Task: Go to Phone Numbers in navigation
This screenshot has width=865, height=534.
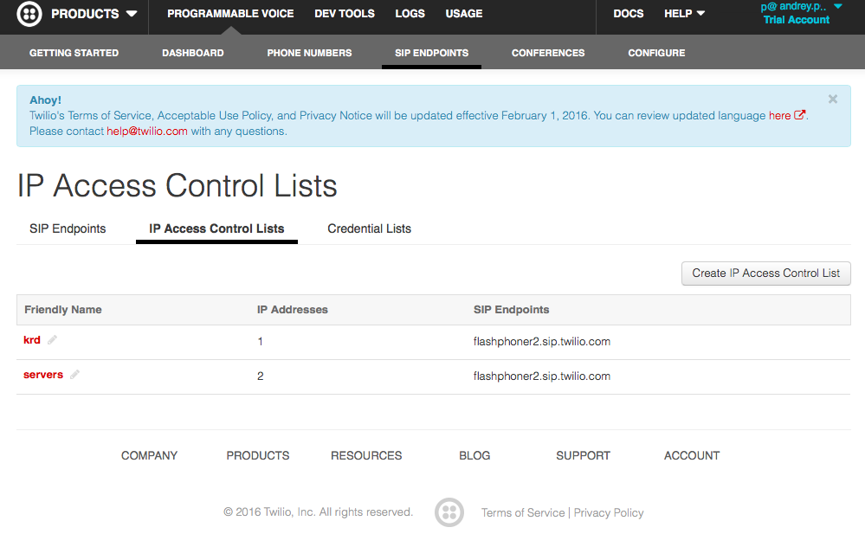Action: click(309, 53)
